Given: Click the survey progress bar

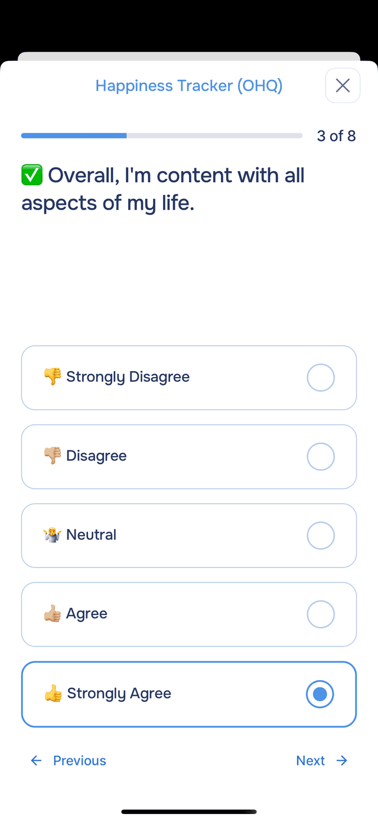Looking at the screenshot, I should (x=162, y=136).
